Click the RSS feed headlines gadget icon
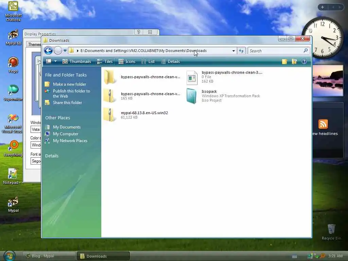Viewport: 348px width, 261px height. 323,124
